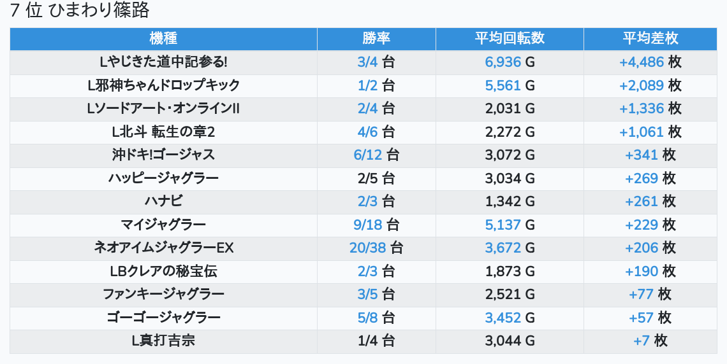
Task: Click the LBクレアの秘宝伝 machine name
Action: tap(163, 271)
